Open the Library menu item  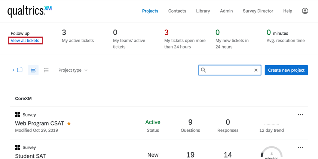tap(203, 11)
